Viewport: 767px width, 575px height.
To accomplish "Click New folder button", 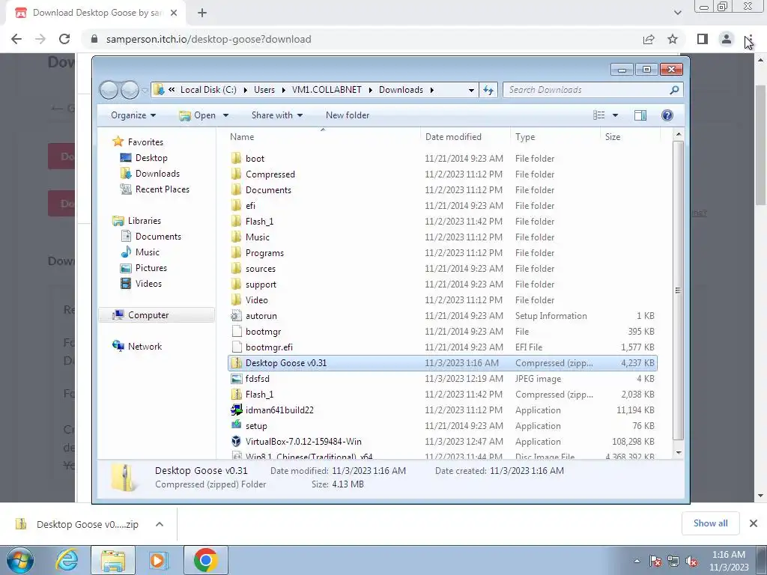I will click(x=348, y=115).
